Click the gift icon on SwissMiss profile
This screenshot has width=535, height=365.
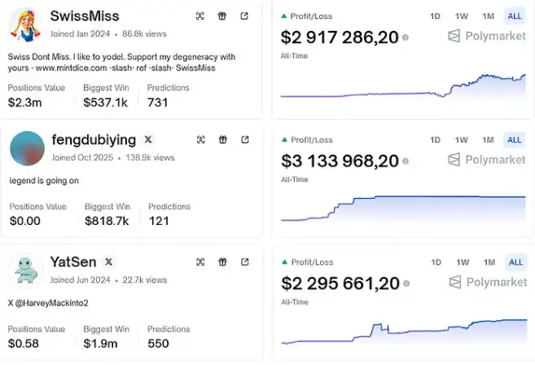(x=222, y=16)
